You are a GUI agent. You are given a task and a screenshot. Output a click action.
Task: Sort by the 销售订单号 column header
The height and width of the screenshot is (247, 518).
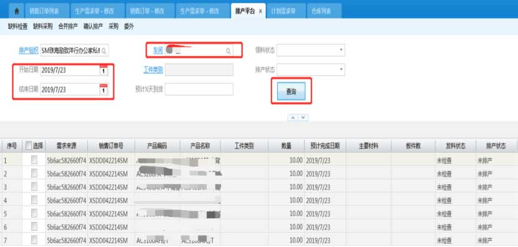coord(111,146)
